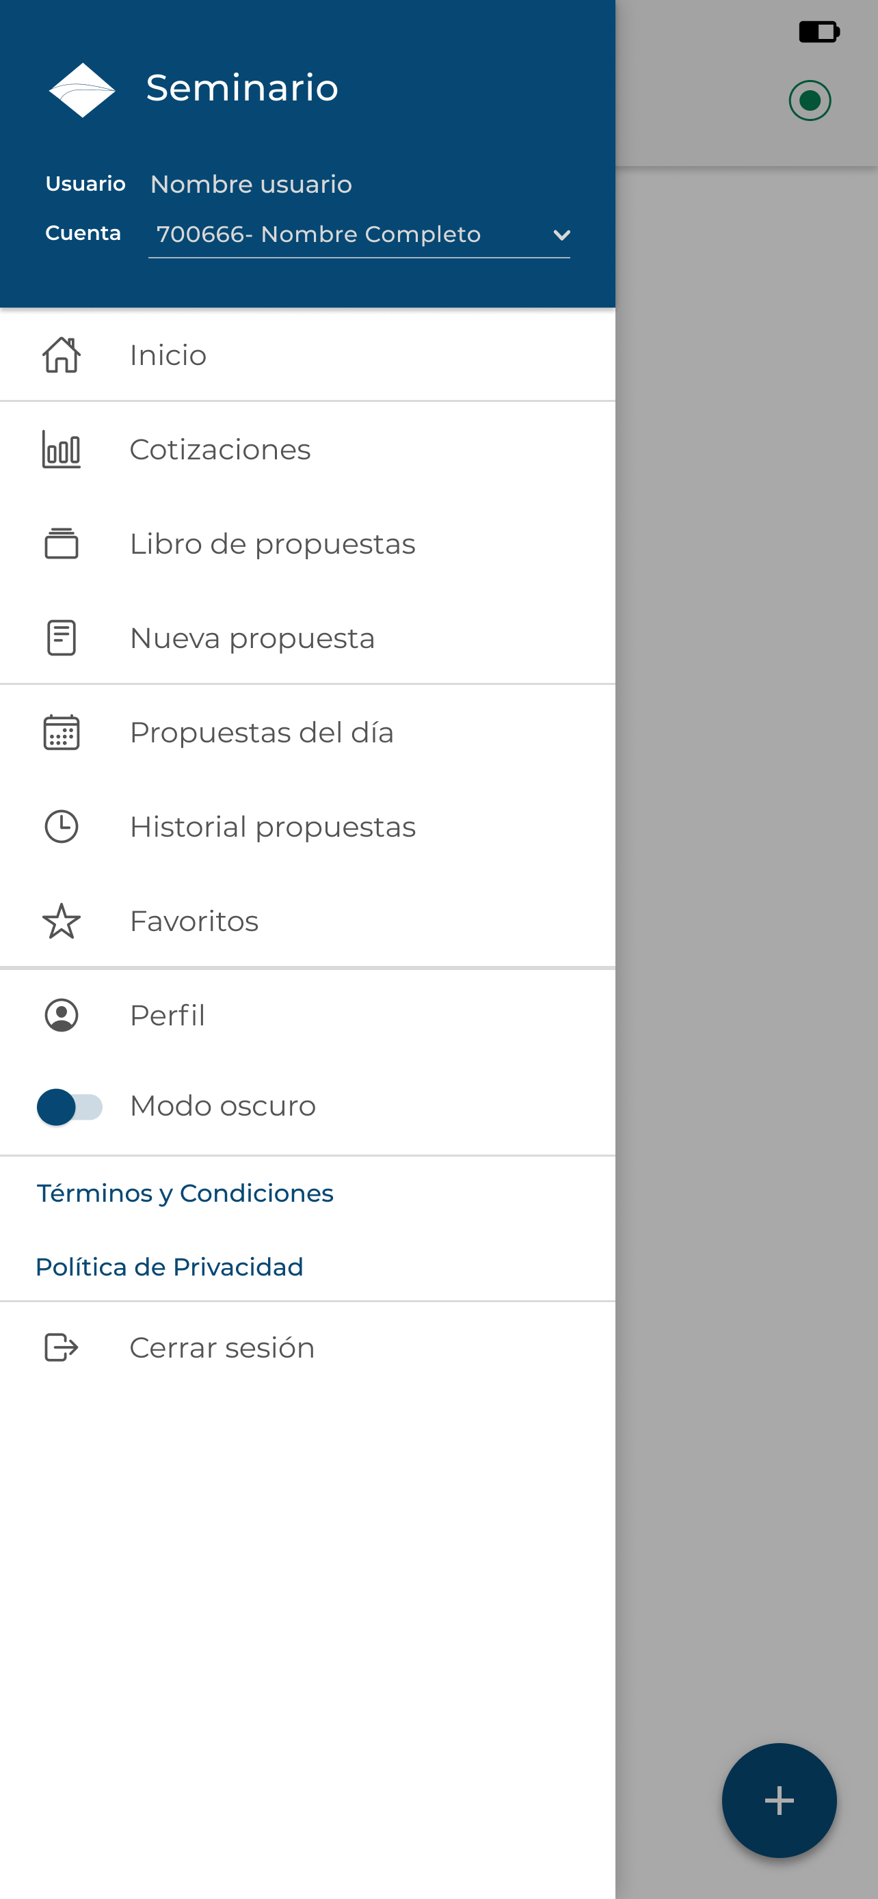
Task: Open the 700666- Nombre Completo account selector
Action: pyautogui.click(x=359, y=235)
